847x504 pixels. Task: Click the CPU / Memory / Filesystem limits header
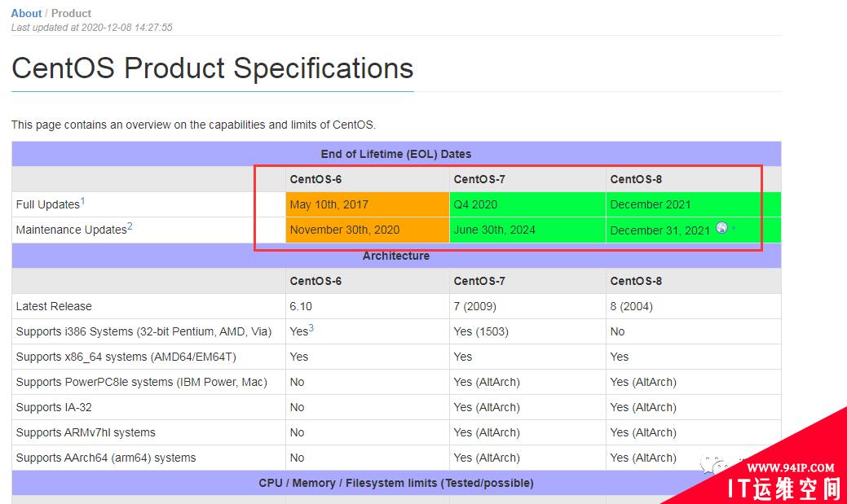pos(396,484)
